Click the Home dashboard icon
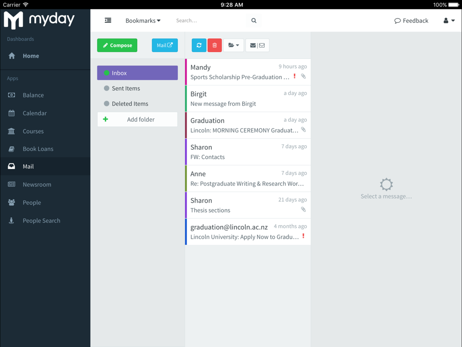 coord(12,56)
